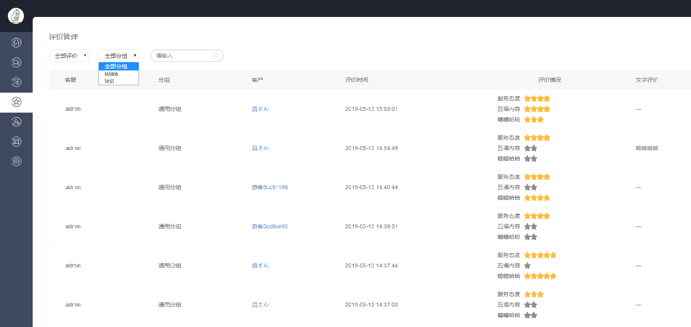The width and height of the screenshot is (691, 327).
Task: Click the avatar logo in the sidebar
Action: click(16, 16)
